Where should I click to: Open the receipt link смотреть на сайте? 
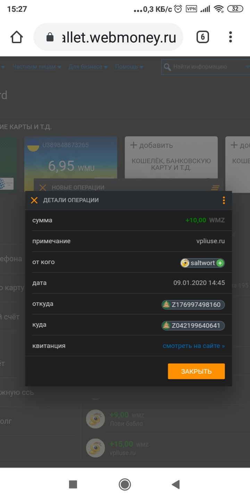(x=194, y=346)
